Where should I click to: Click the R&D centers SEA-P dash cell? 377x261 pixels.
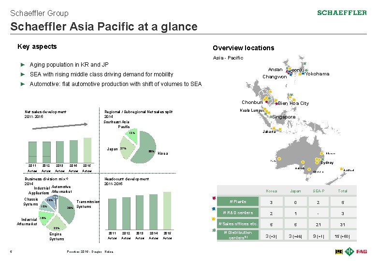tap(319, 214)
